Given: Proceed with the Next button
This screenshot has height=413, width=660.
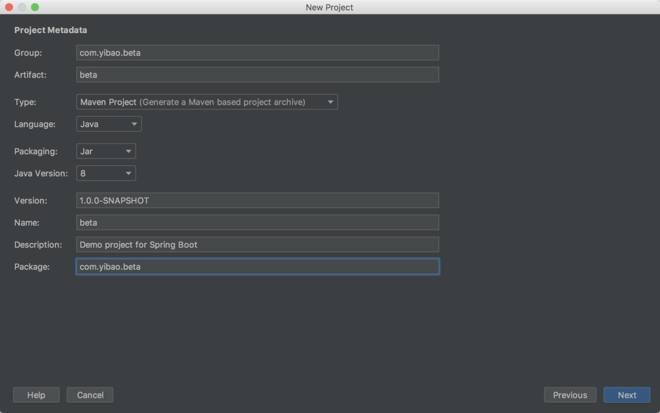Looking at the screenshot, I should click(x=626, y=395).
